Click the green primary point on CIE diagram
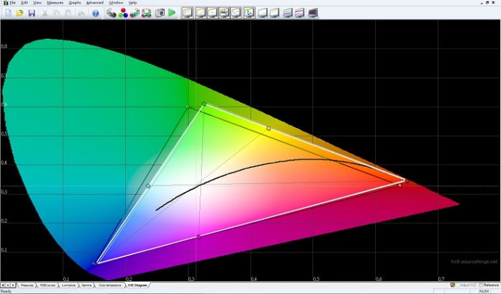The width and height of the screenshot is (501, 294). (204, 104)
